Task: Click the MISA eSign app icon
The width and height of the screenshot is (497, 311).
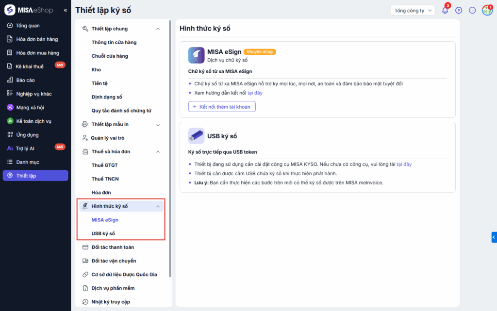Action: click(196, 55)
